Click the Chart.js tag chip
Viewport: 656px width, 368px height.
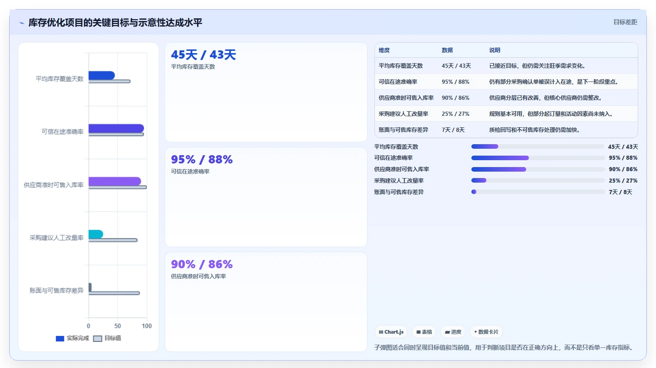(391, 332)
